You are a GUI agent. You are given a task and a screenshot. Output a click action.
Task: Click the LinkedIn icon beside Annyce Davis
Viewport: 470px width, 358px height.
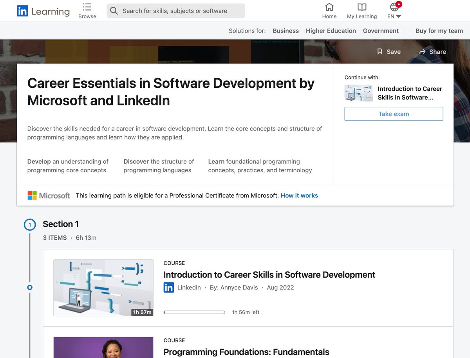tap(168, 287)
